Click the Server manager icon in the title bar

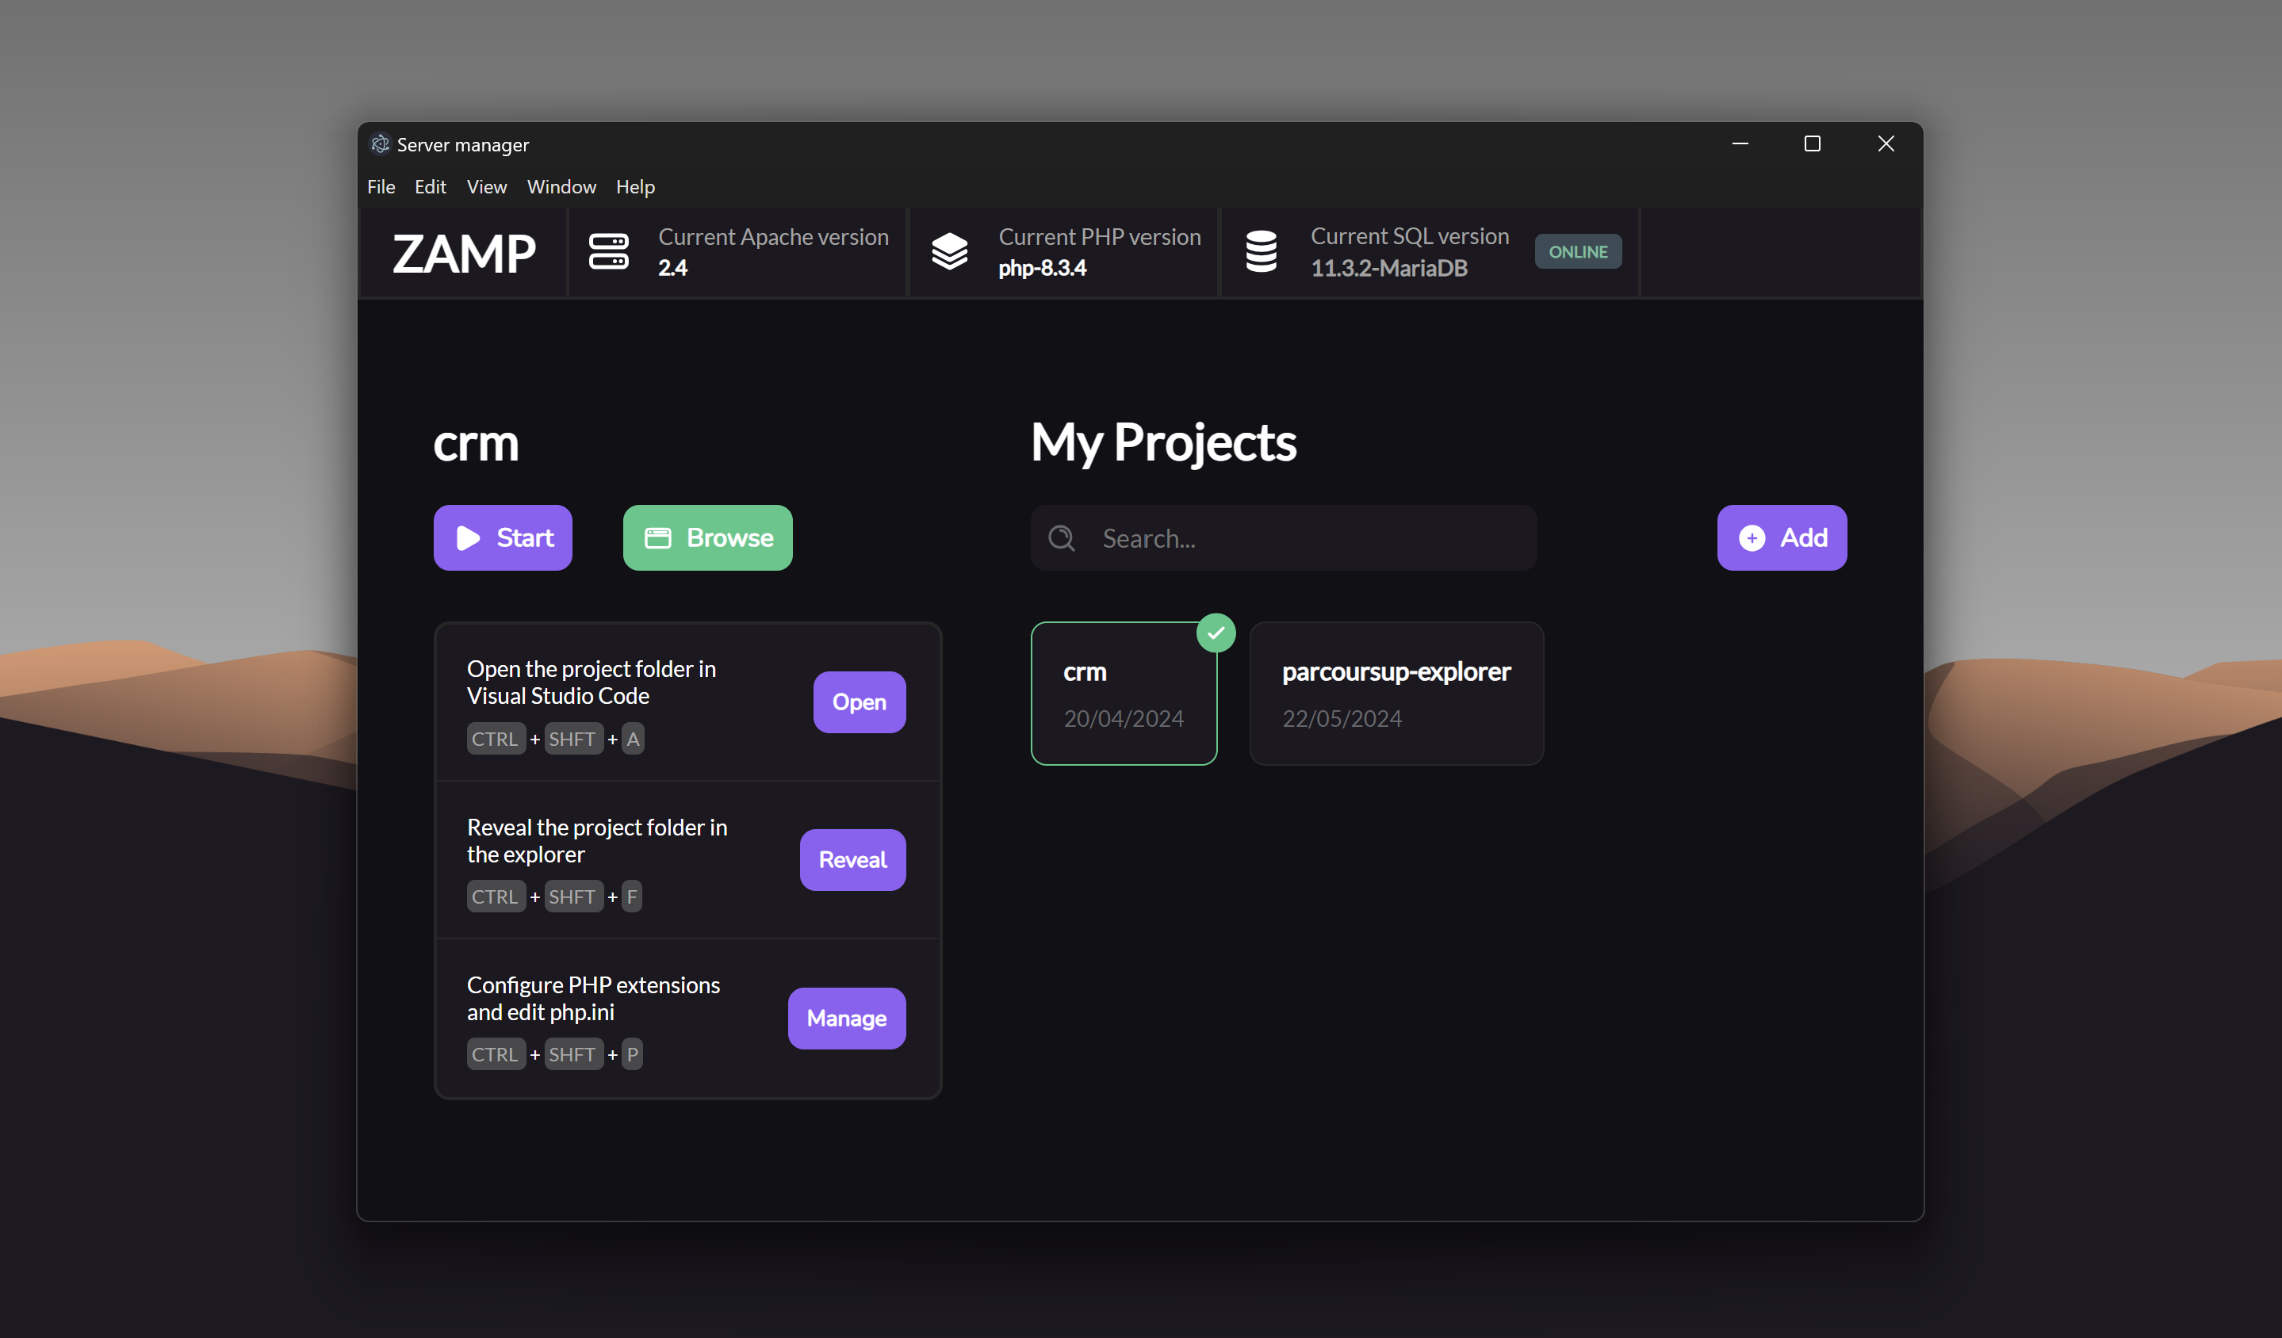click(381, 144)
